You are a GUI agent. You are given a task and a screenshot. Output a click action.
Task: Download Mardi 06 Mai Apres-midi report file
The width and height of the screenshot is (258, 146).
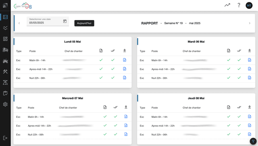(250, 69)
